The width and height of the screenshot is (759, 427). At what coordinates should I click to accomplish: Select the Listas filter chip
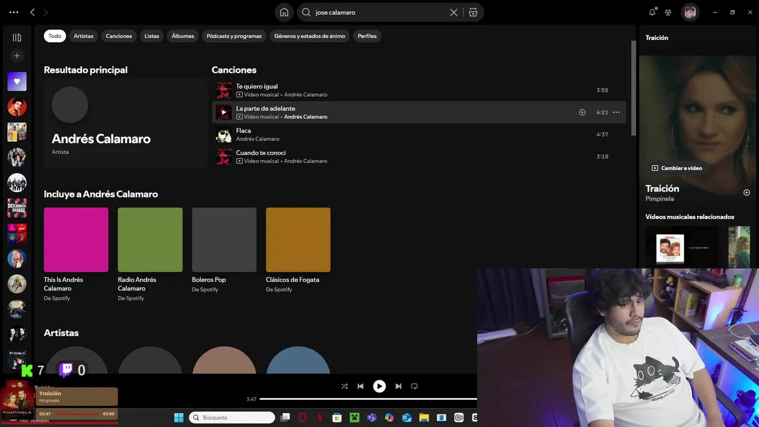152,36
